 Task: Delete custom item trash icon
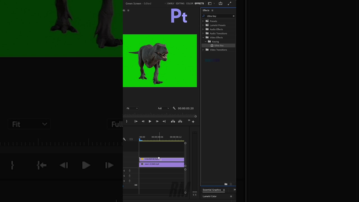pyautogui.click(x=231, y=184)
